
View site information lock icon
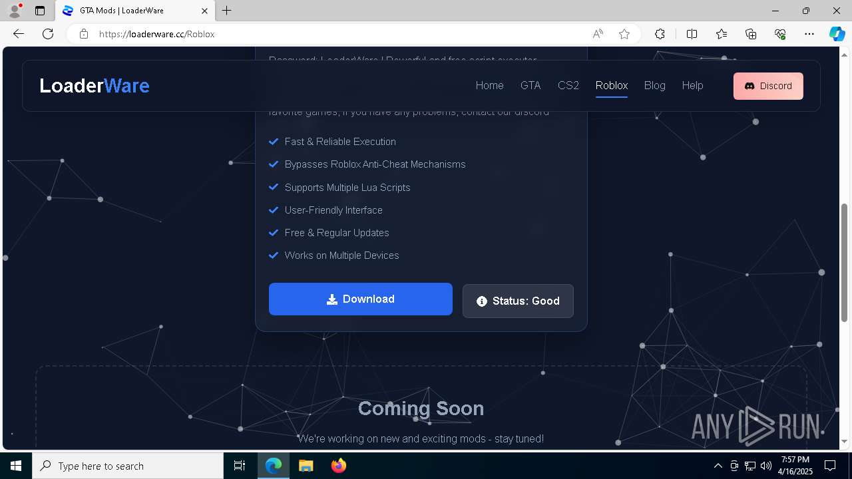click(x=84, y=34)
